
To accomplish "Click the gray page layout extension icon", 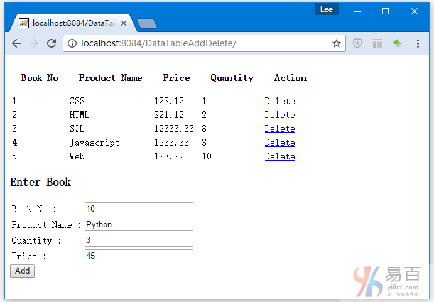I will pyautogui.click(x=377, y=43).
